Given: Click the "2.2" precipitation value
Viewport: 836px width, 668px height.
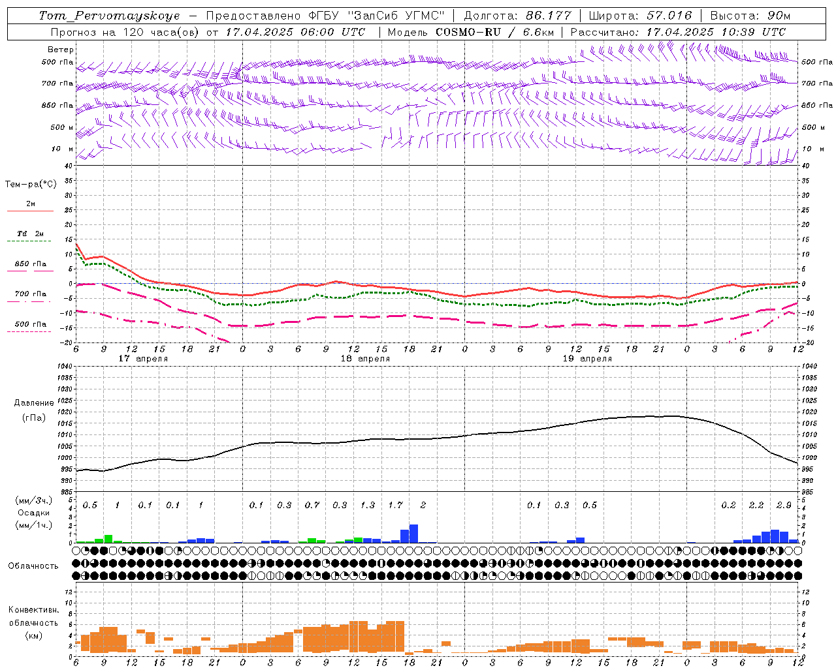Looking at the screenshot, I should click(x=756, y=505).
